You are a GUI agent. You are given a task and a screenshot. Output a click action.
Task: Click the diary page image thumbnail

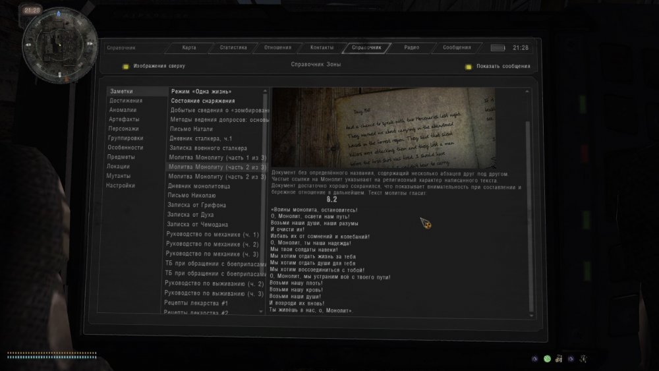click(383, 127)
